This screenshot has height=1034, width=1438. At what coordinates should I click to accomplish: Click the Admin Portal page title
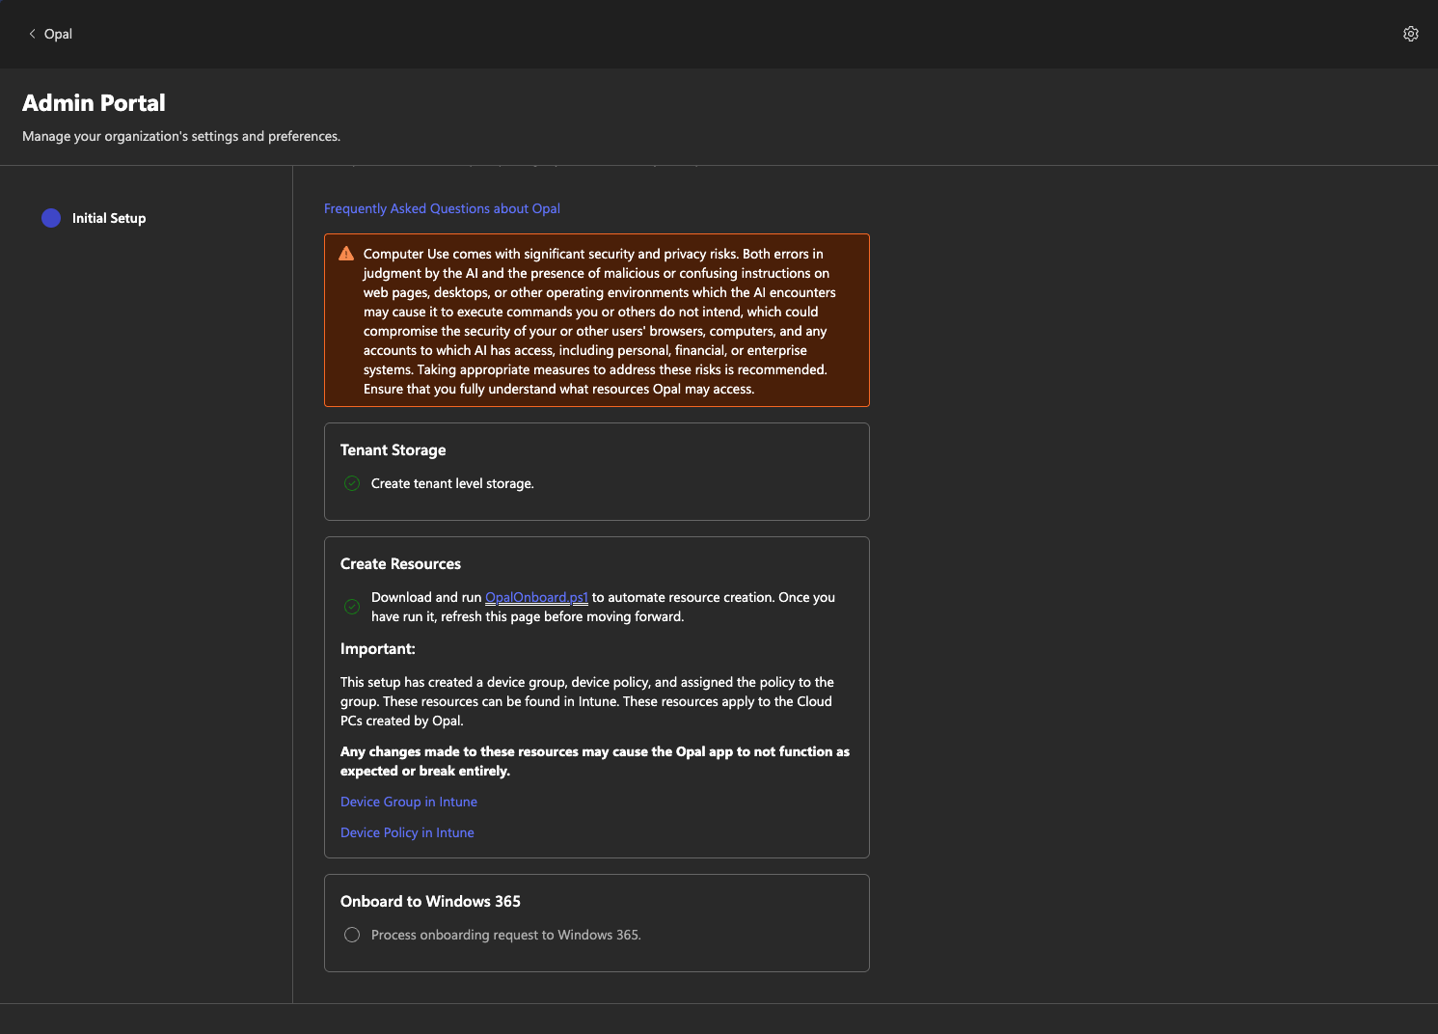(x=94, y=103)
